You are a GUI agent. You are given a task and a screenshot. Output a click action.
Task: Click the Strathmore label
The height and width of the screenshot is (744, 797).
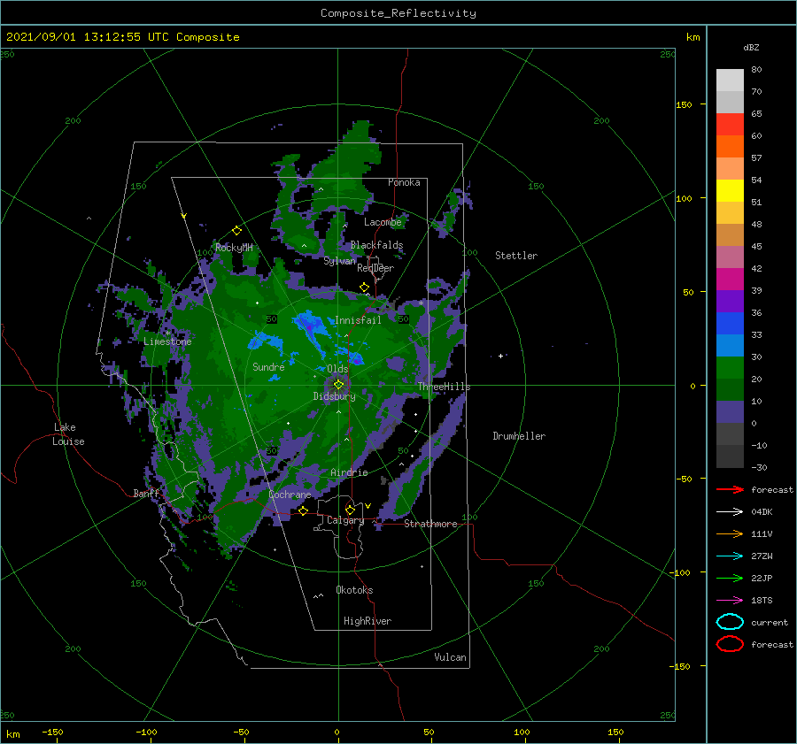coord(430,524)
